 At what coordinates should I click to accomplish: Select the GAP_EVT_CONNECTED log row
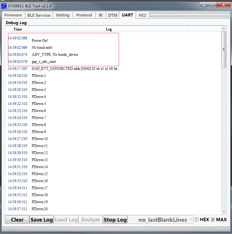pyautogui.click(x=75, y=69)
